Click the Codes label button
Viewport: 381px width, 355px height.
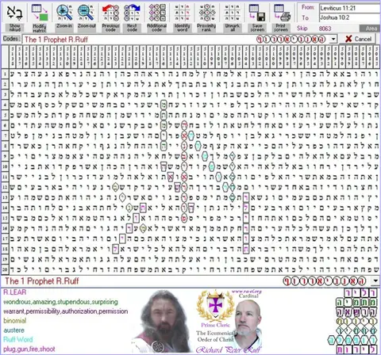(x=11, y=39)
